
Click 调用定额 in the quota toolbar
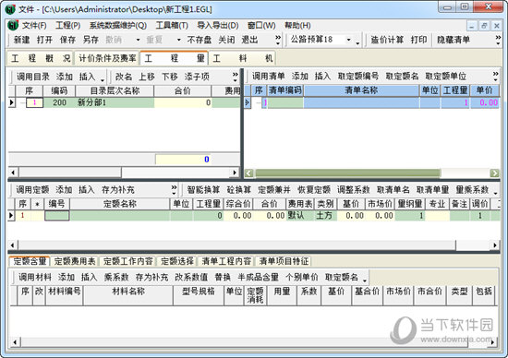pyautogui.click(x=32, y=190)
